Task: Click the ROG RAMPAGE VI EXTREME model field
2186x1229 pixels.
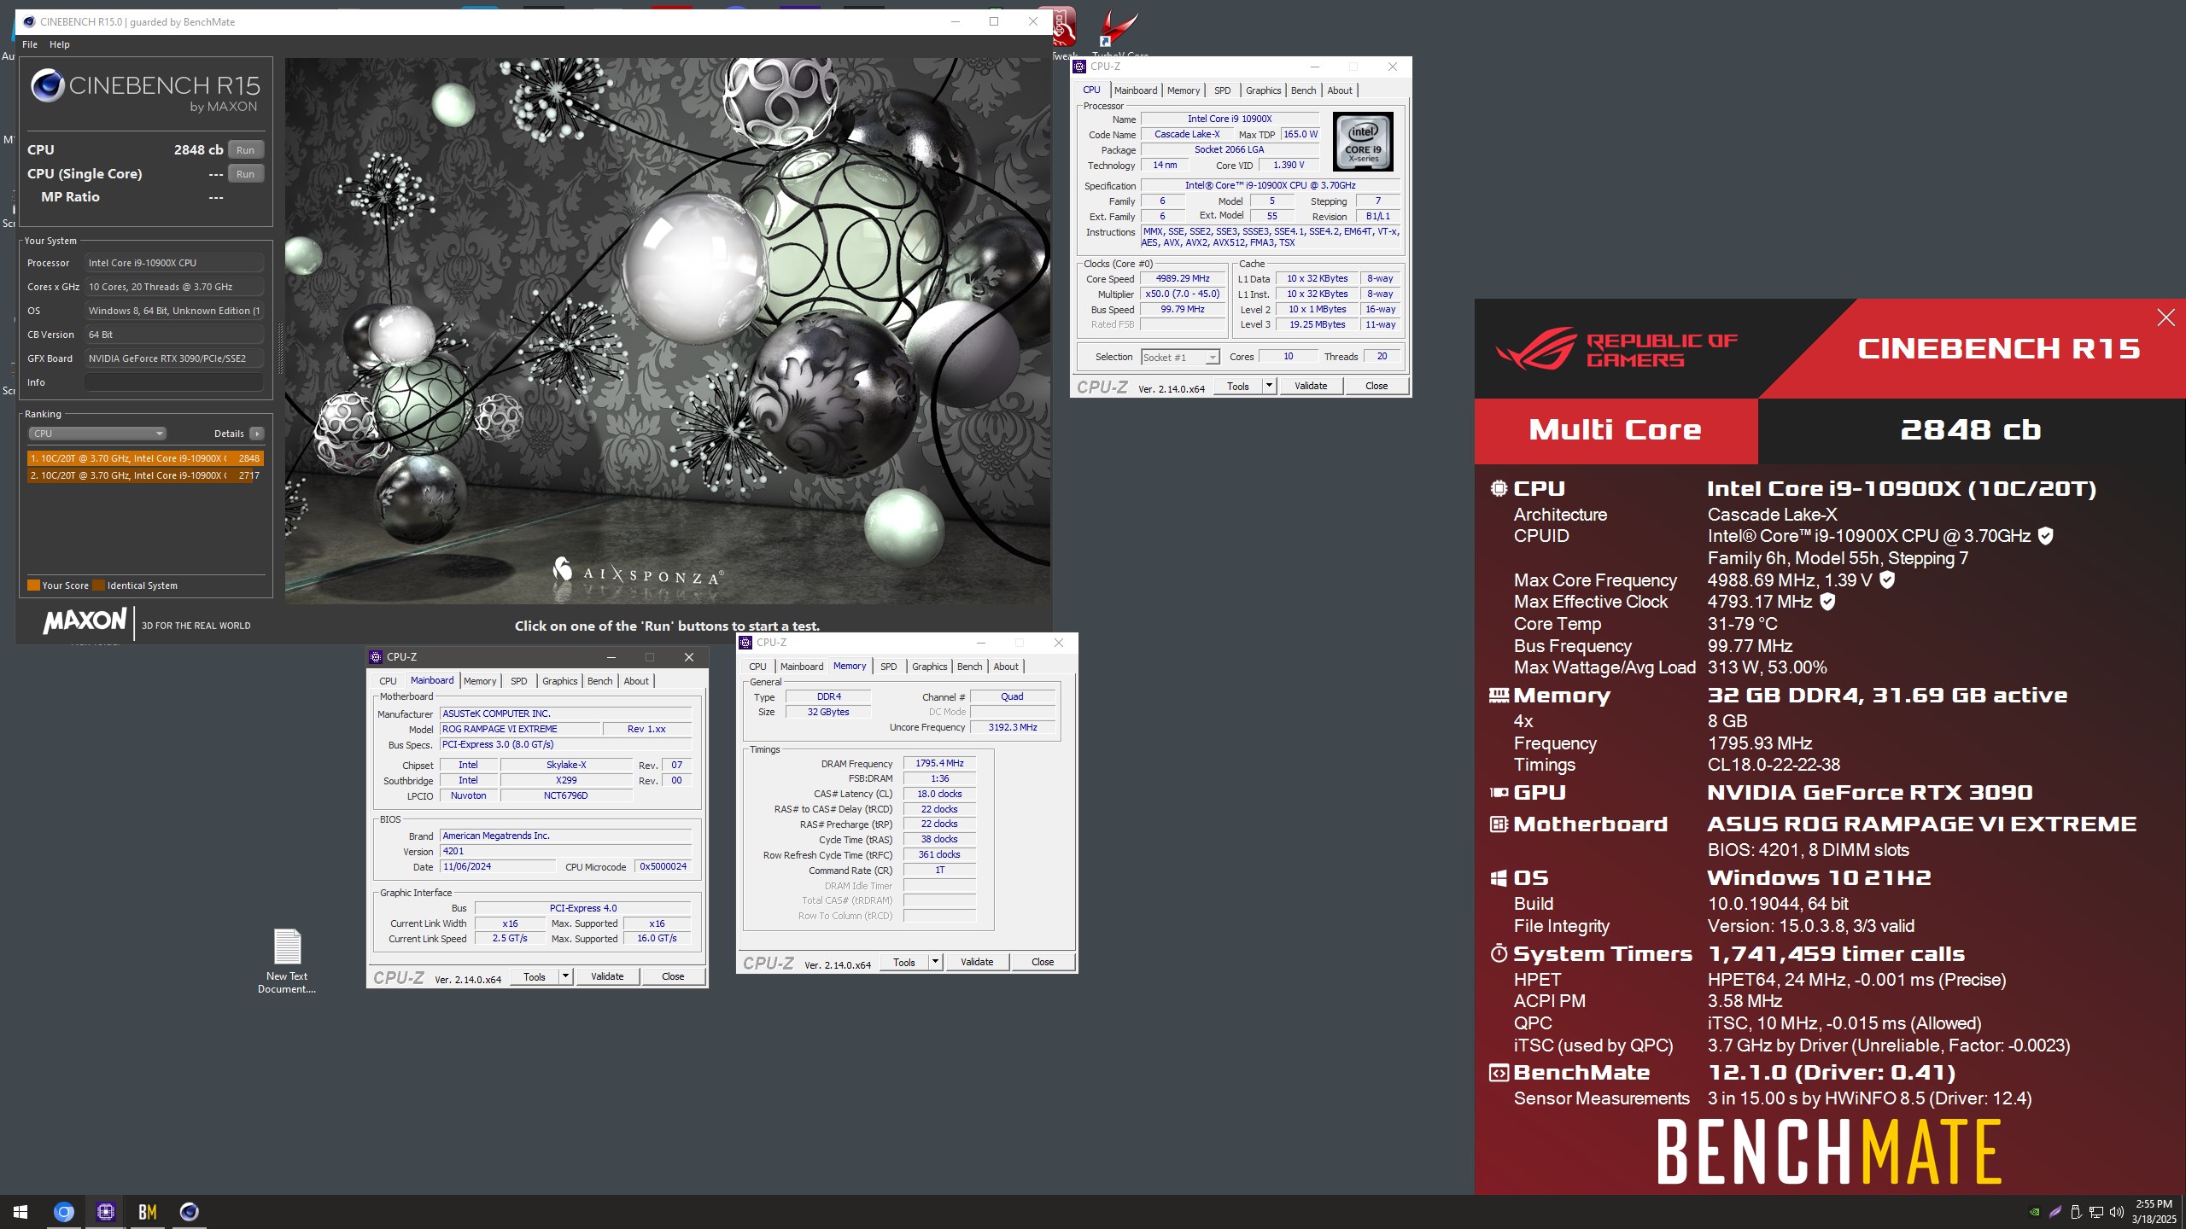Action: click(519, 730)
